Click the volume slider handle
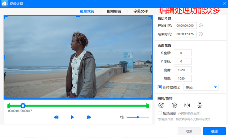 tap(138, 117)
